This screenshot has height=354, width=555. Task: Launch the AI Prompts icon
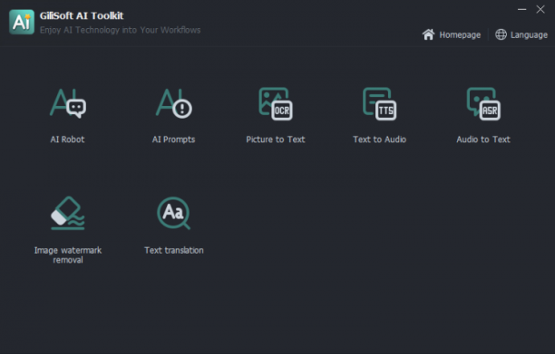[174, 103]
